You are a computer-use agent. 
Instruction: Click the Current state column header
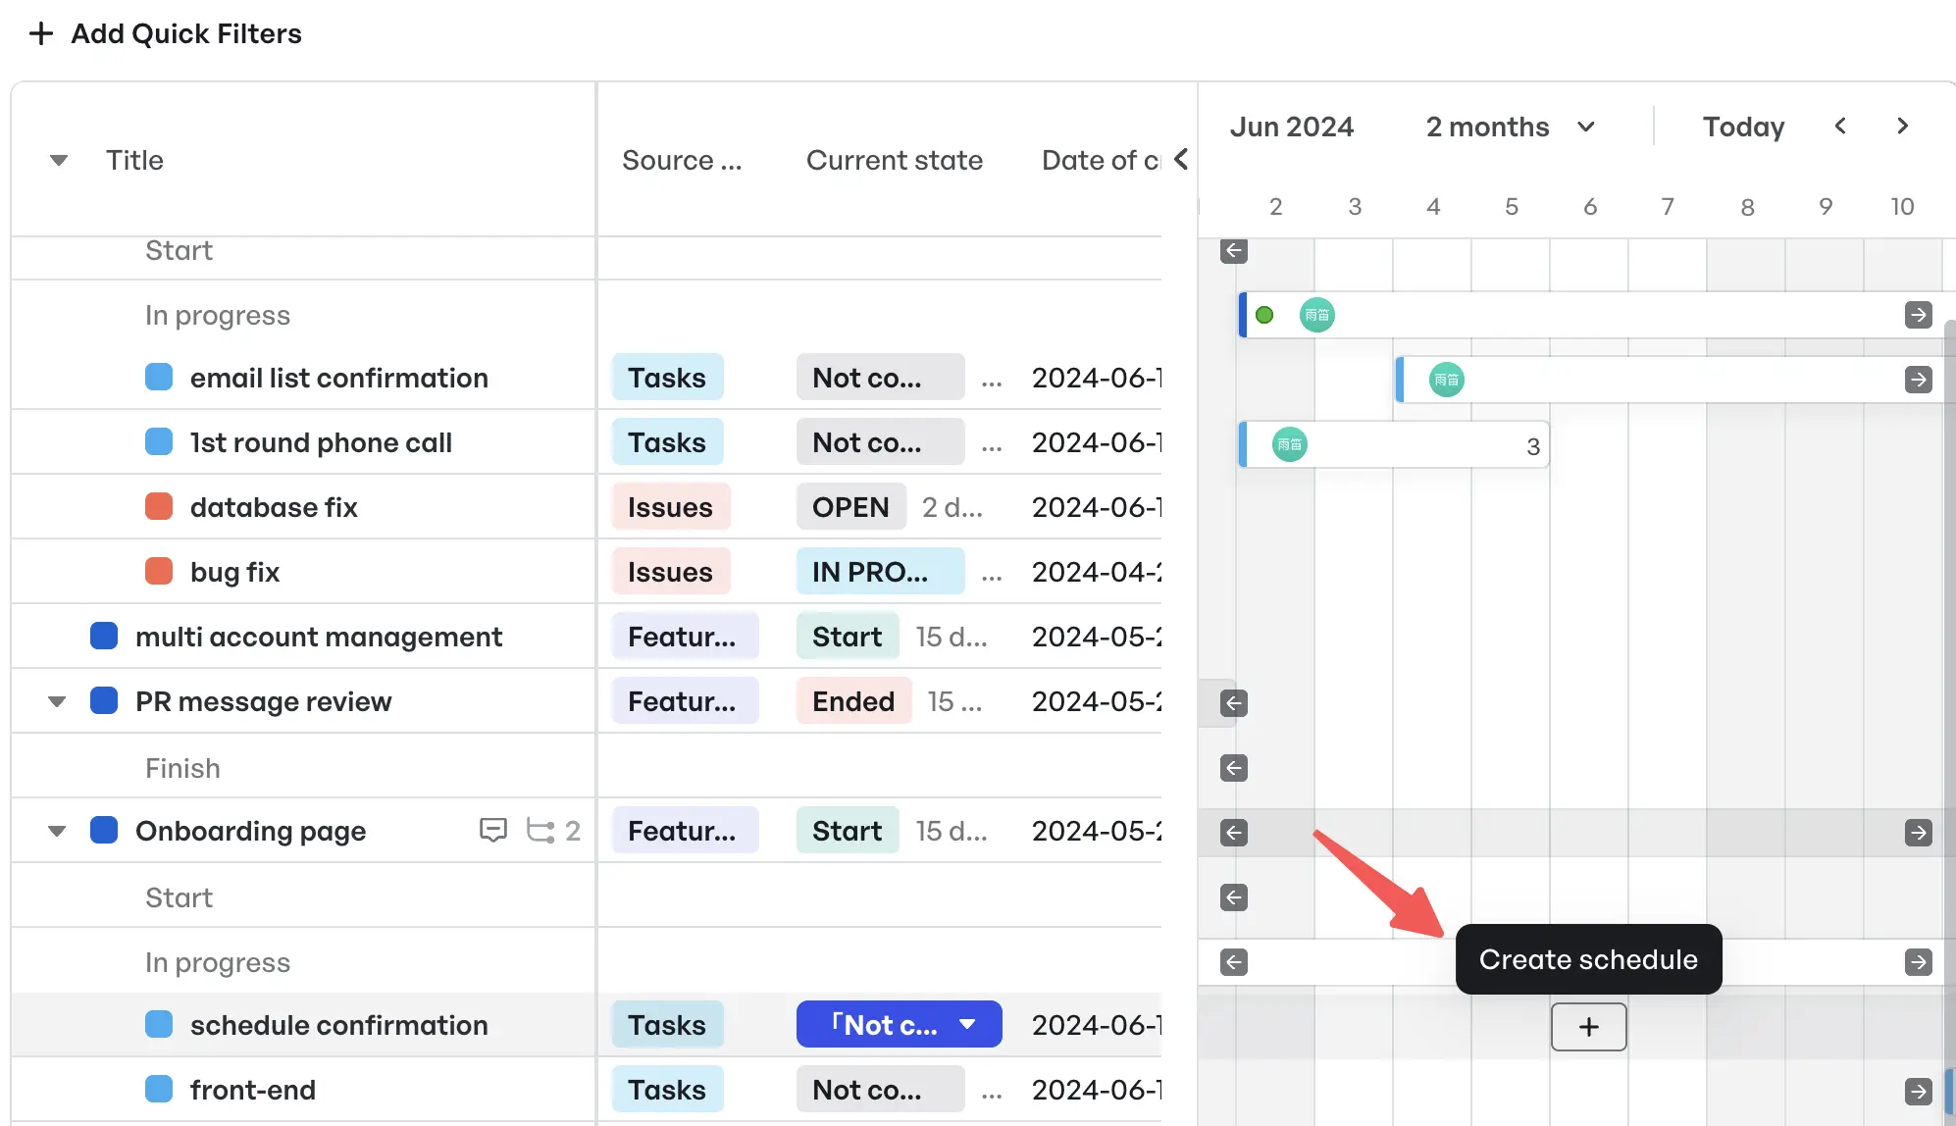coord(894,160)
